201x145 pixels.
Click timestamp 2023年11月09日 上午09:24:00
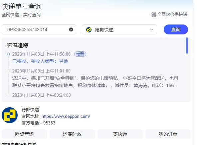[x=41, y=95]
